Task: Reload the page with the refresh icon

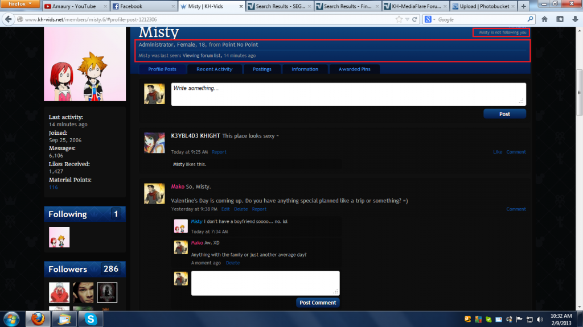Action: pyautogui.click(x=414, y=19)
